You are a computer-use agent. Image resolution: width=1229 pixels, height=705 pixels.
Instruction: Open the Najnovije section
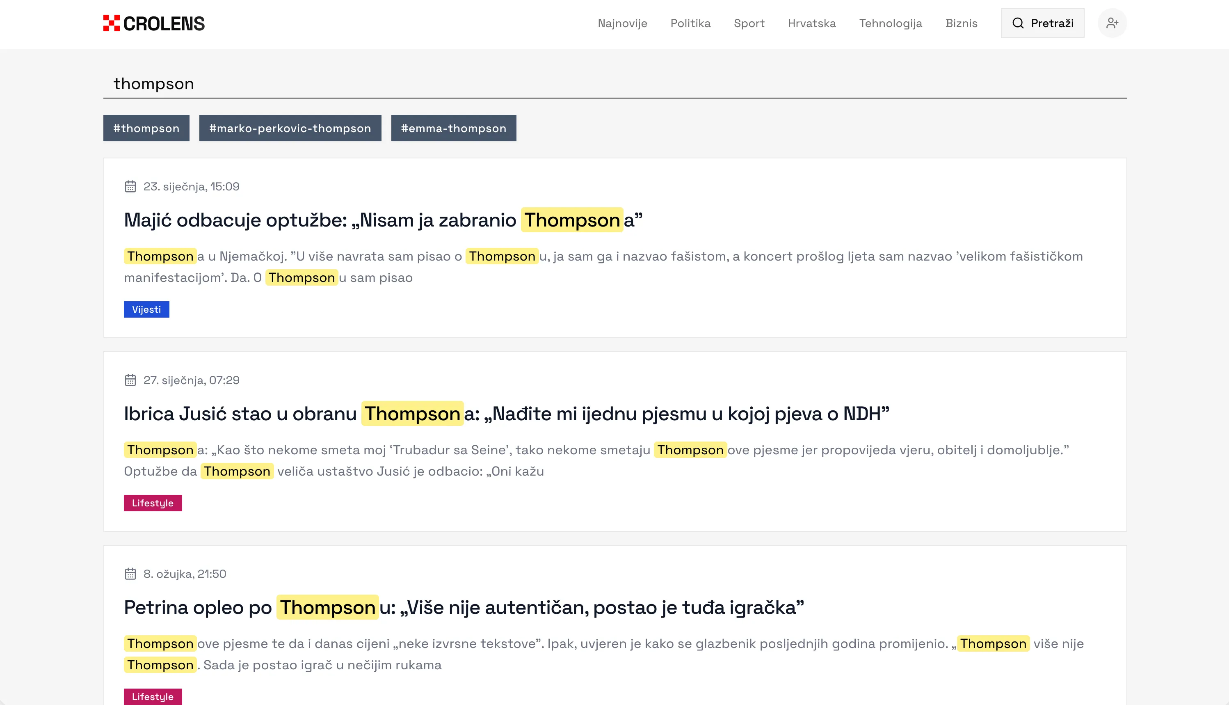tap(623, 23)
